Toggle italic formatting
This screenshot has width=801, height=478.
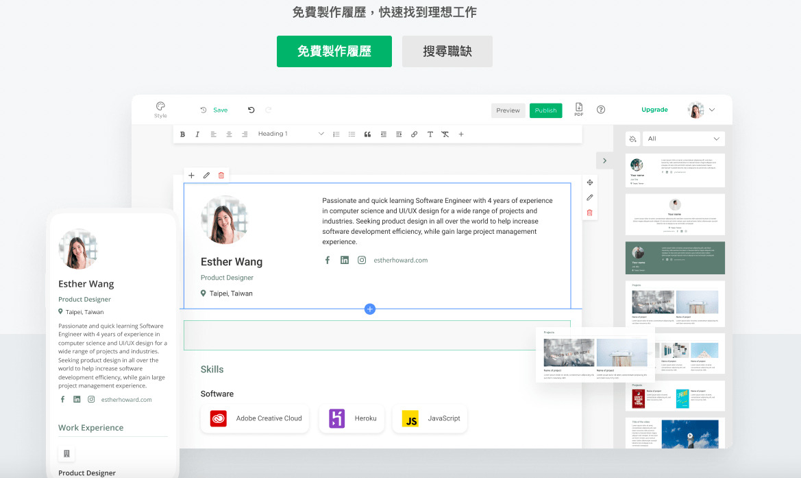(197, 134)
